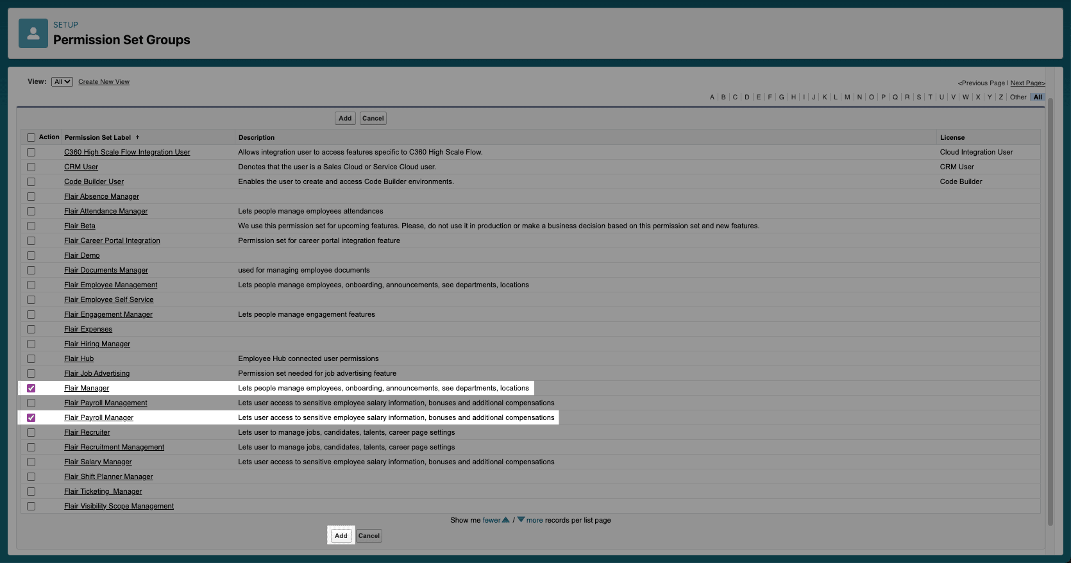Click the top Cancel button
The height and width of the screenshot is (563, 1071).
373,118
